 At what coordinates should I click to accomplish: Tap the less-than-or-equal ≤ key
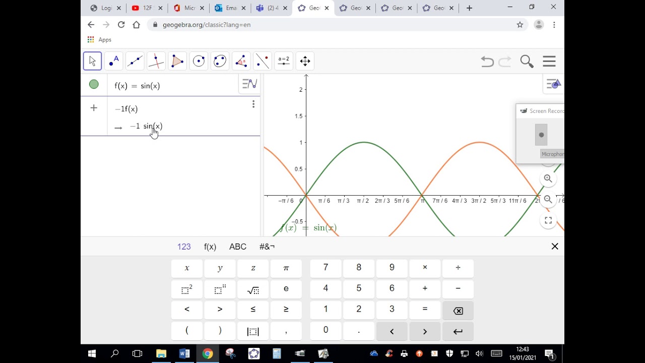pos(253,310)
